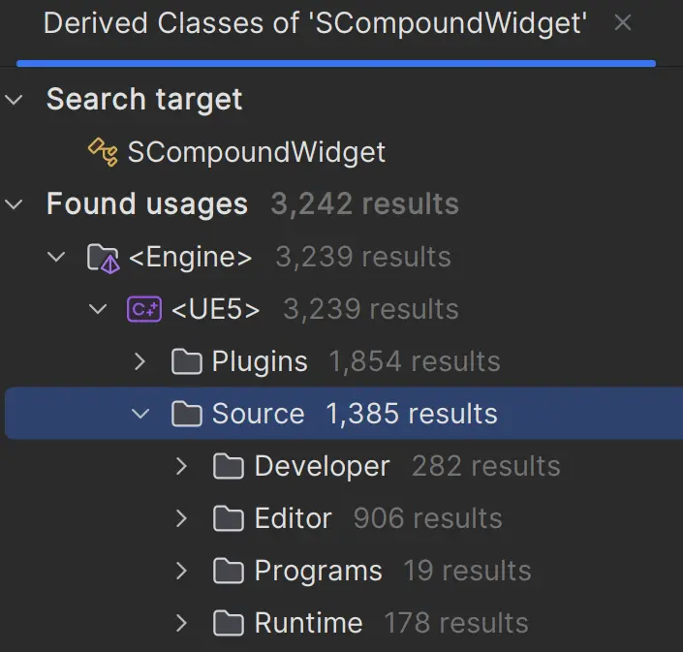Click the Engine module folder icon

pos(102,258)
